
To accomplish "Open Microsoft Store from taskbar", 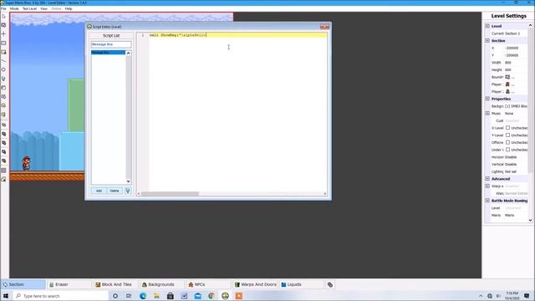I will [171, 296].
